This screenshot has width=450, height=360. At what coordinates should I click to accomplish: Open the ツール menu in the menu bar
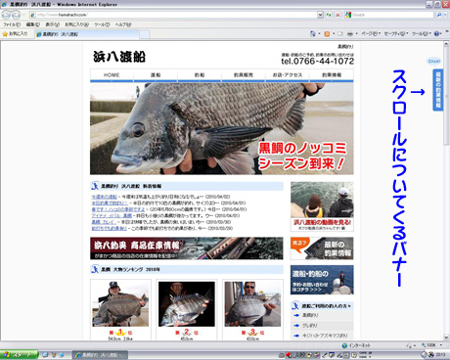click(x=102, y=24)
